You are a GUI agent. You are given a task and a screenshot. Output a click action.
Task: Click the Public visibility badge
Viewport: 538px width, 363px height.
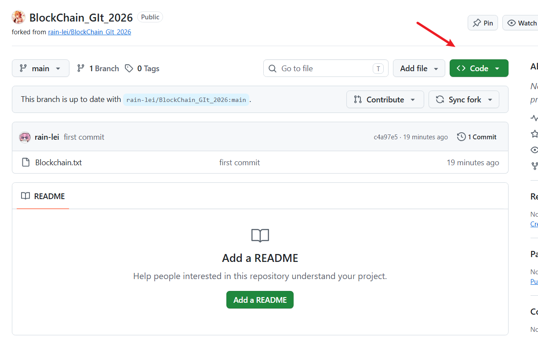coord(150,17)
